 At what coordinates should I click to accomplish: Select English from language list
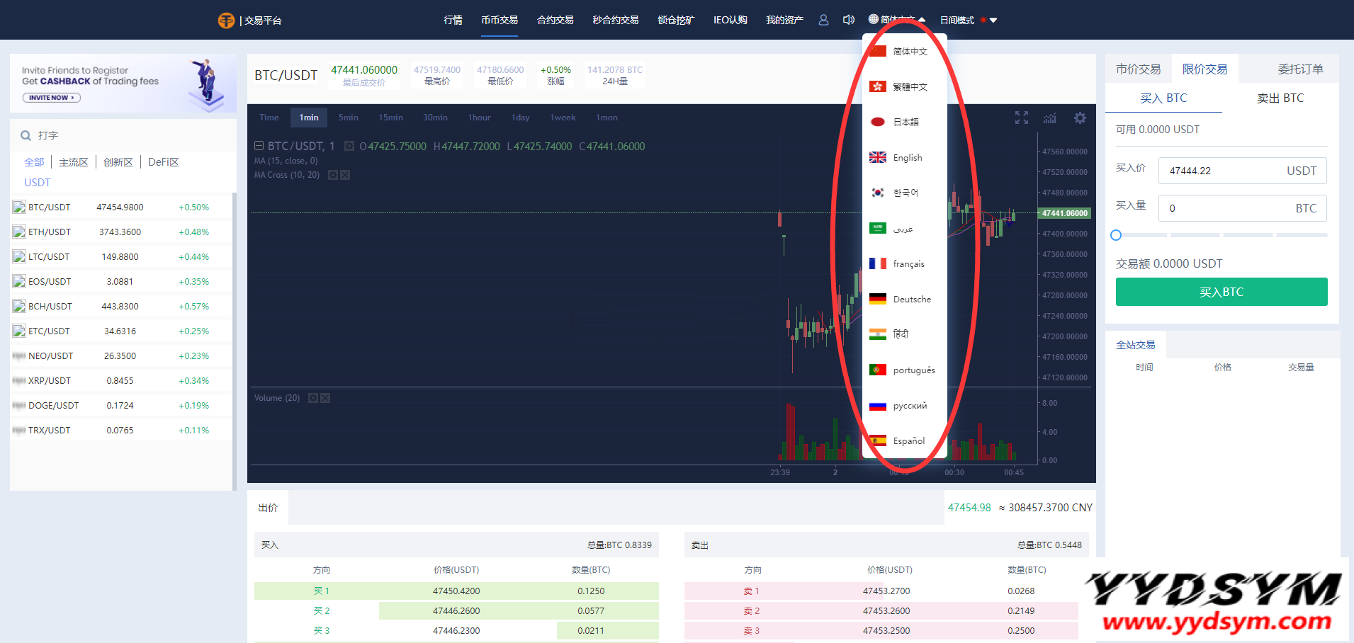coord(907,157)
